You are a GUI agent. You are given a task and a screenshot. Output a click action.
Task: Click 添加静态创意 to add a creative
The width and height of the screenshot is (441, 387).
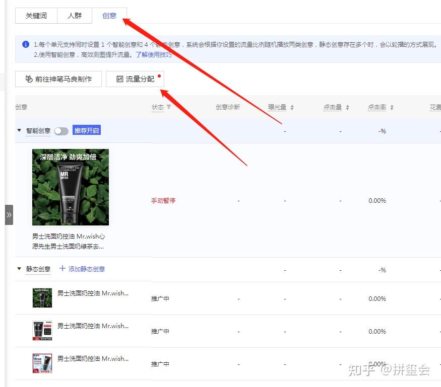tap(81, 269)
